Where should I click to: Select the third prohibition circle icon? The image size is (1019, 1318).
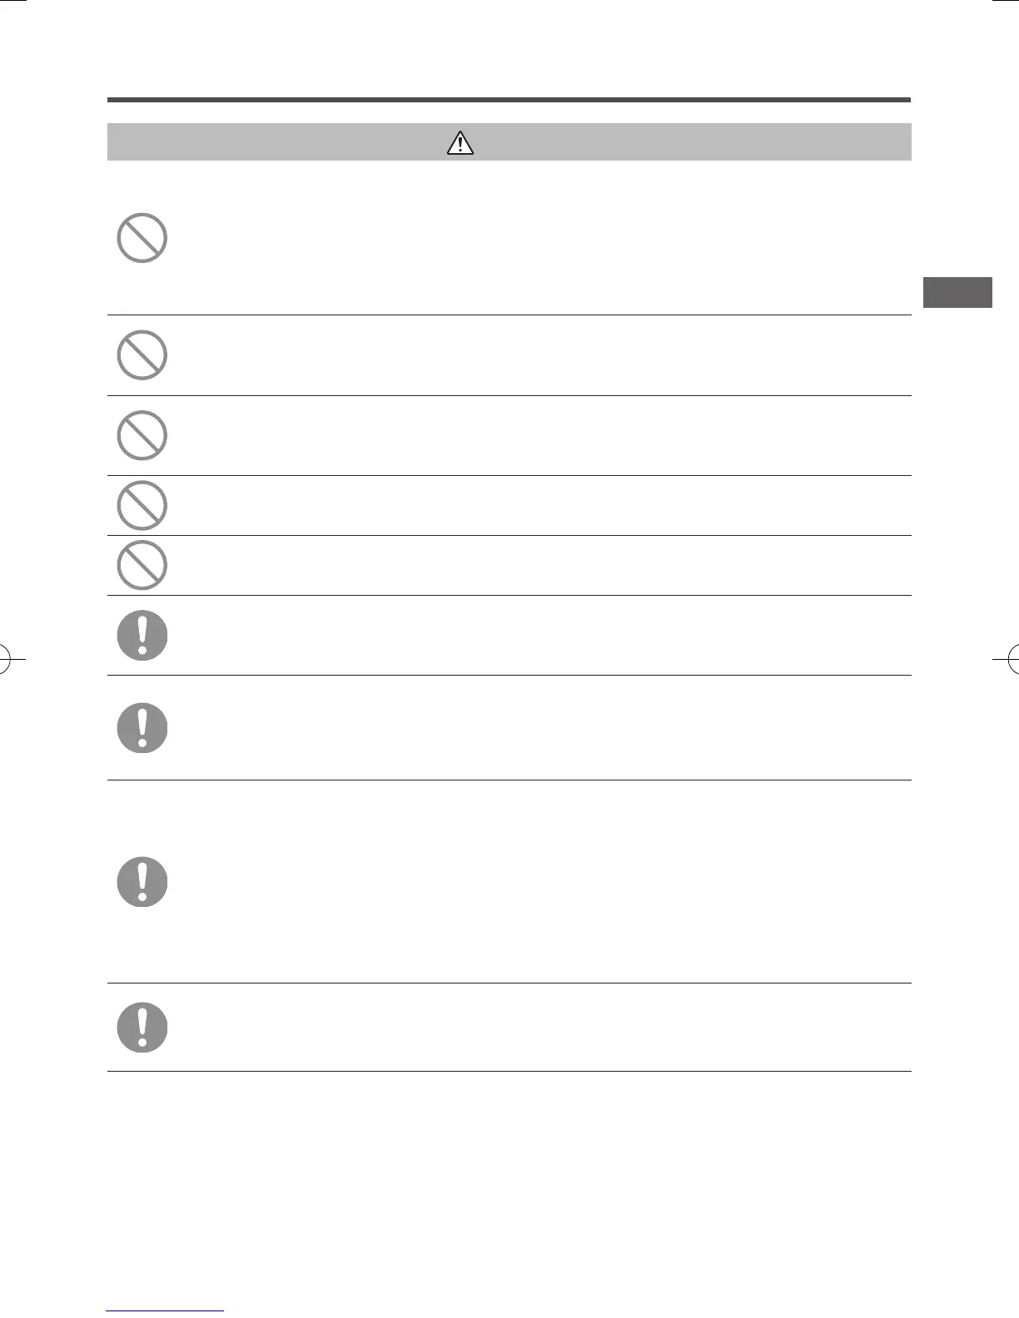[142, 435]
